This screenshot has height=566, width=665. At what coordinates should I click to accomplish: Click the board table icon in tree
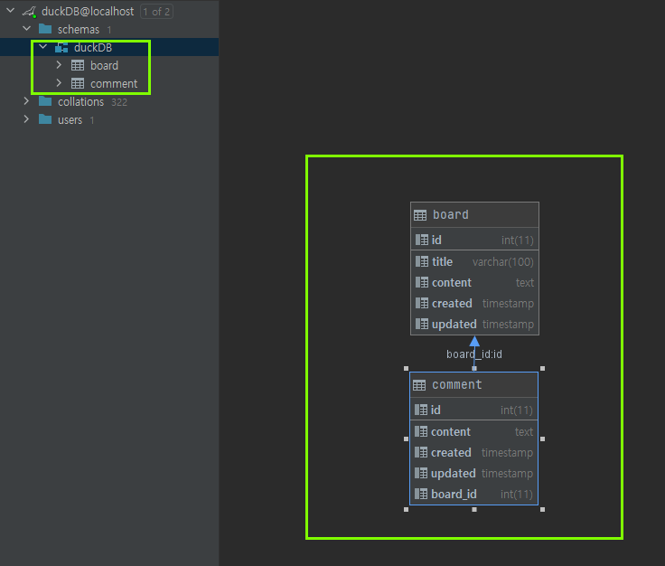pyautogui.click(x=78, y=65)
